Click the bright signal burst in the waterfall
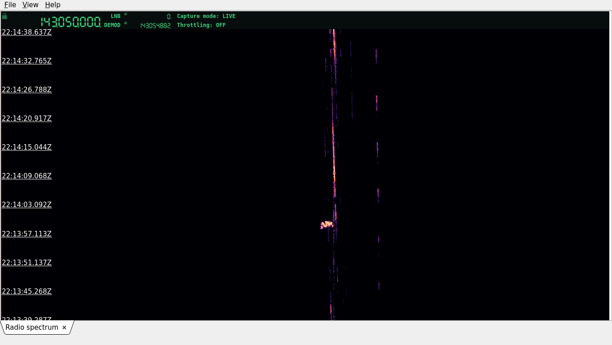 327,224
